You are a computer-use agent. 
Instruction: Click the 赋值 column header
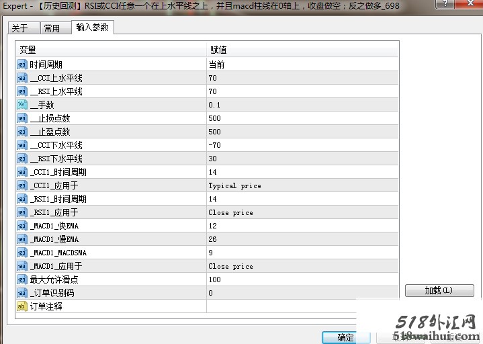pyautogui.click(x=302, y=50)
